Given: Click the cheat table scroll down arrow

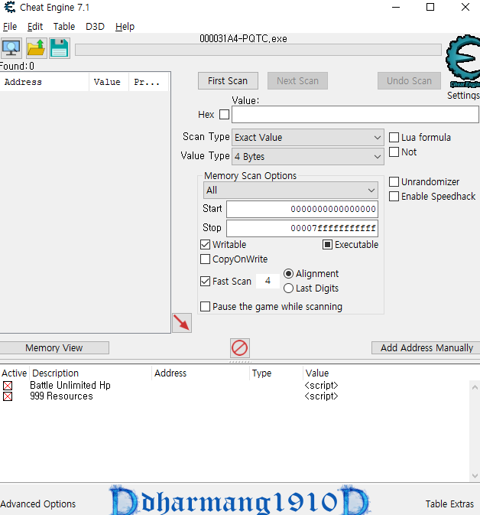Looking at the screenshot, I should (x=475, y=475).
